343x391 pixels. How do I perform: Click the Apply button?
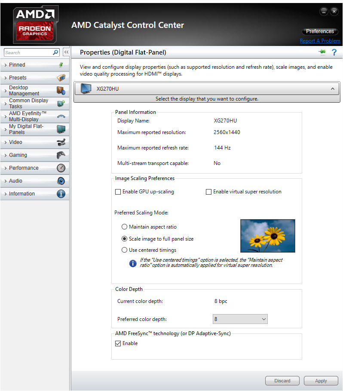pos(321,381)
